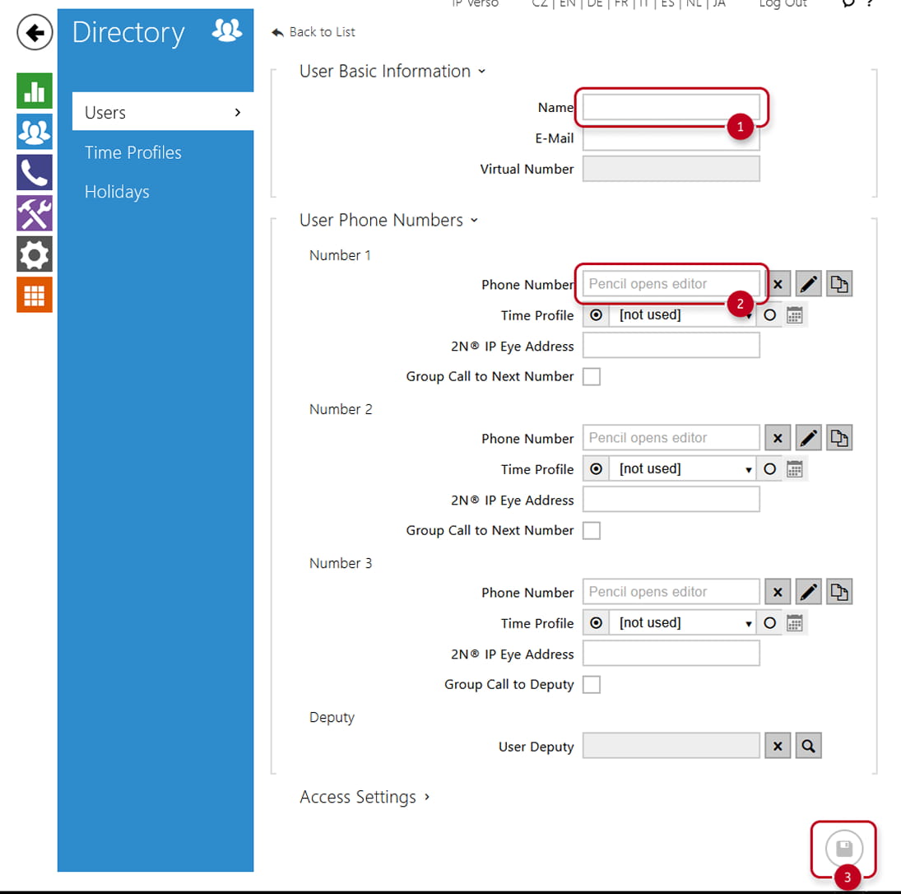901x894 pixels.
Task: Go Back to List
Action: pyautogui.click(x=313, y=32)
